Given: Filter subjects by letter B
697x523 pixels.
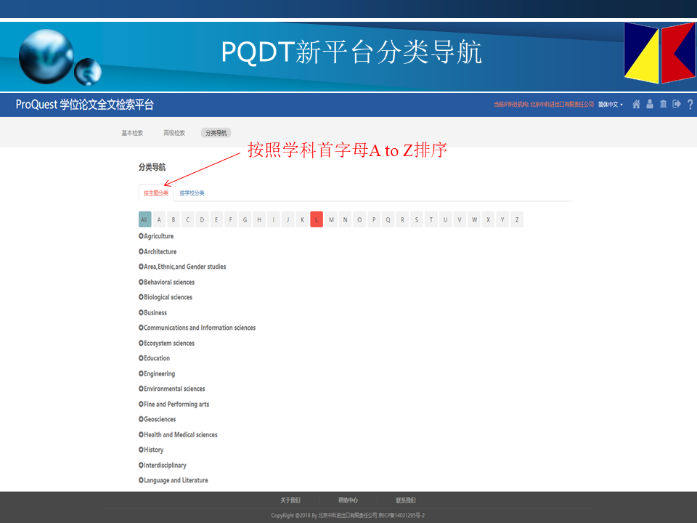Looking at the screenshot, I should [x=174, y=219].
